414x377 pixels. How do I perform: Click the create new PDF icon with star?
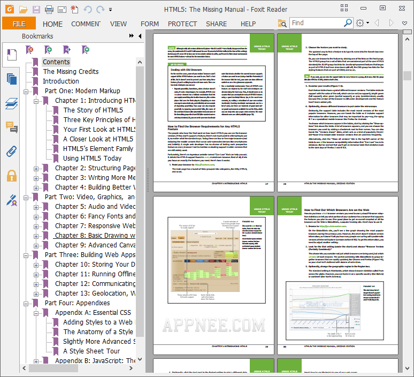[74, 10]
